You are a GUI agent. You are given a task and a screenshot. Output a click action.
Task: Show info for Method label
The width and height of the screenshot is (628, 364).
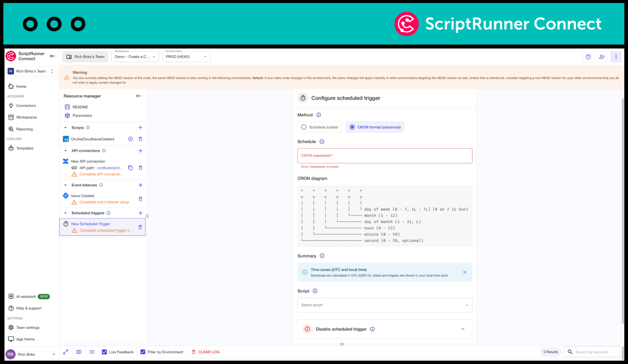(319, 115)
